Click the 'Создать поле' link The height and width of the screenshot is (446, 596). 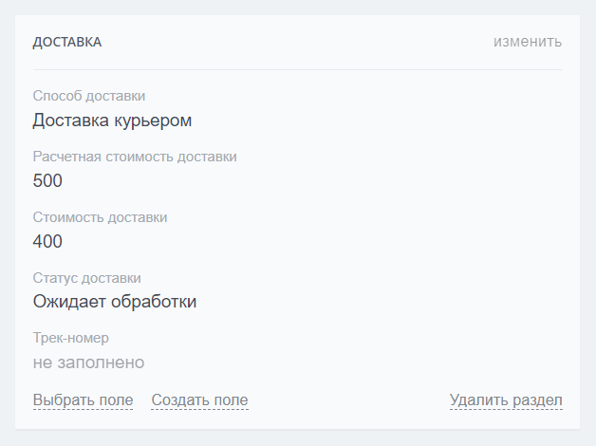point(199,400)
